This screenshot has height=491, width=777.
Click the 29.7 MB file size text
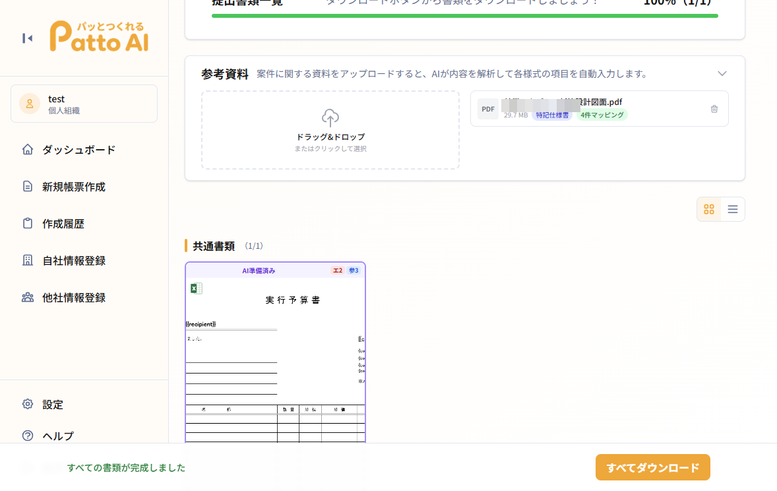516,115
